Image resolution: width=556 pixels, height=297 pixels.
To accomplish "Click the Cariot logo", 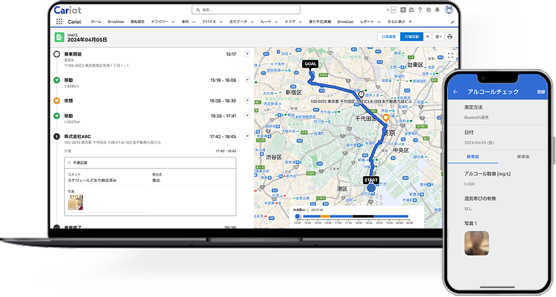I will 67,10.
